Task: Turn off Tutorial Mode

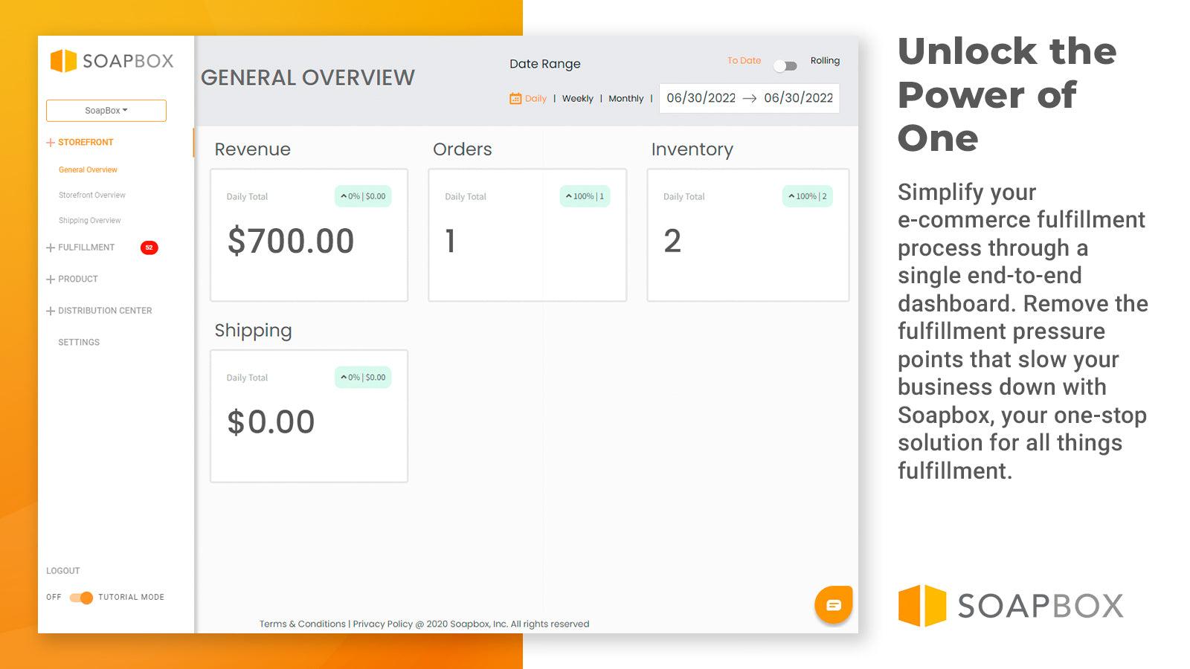Action: [x=80, y=597]
